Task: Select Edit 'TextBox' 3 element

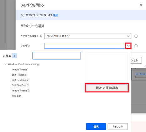Action: [x=20, y=85]
